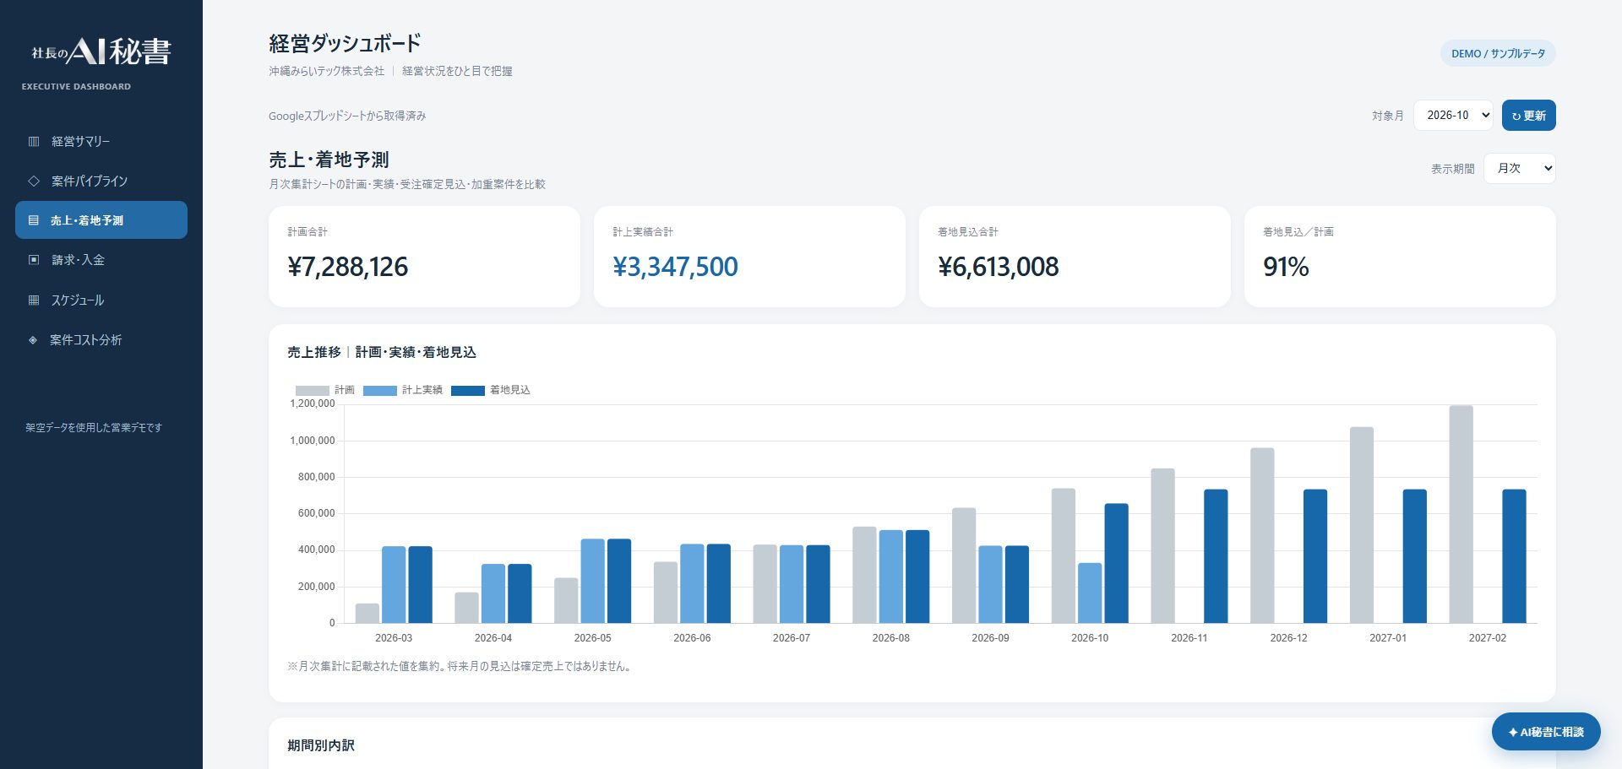Click the 社長のAI秘書 logo
1622x769 pixels.
[101, 51]
